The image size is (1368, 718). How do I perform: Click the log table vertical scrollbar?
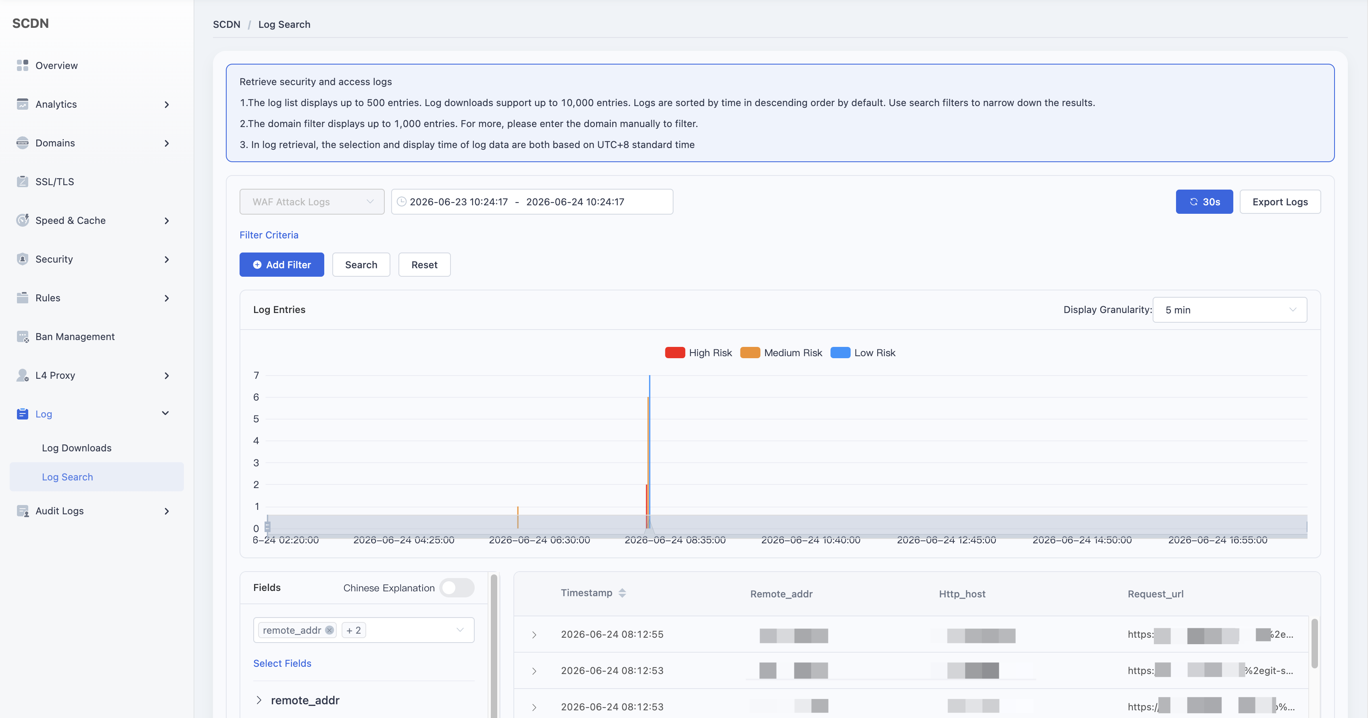[x=1314, y=643]
